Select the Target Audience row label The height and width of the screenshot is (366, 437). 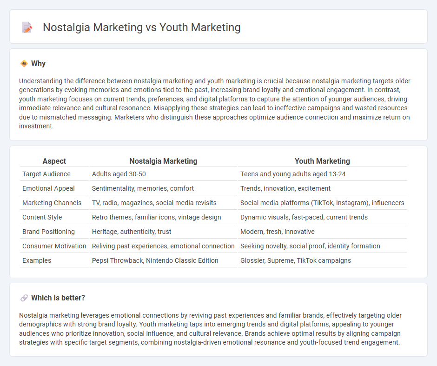tap(46, 174)
